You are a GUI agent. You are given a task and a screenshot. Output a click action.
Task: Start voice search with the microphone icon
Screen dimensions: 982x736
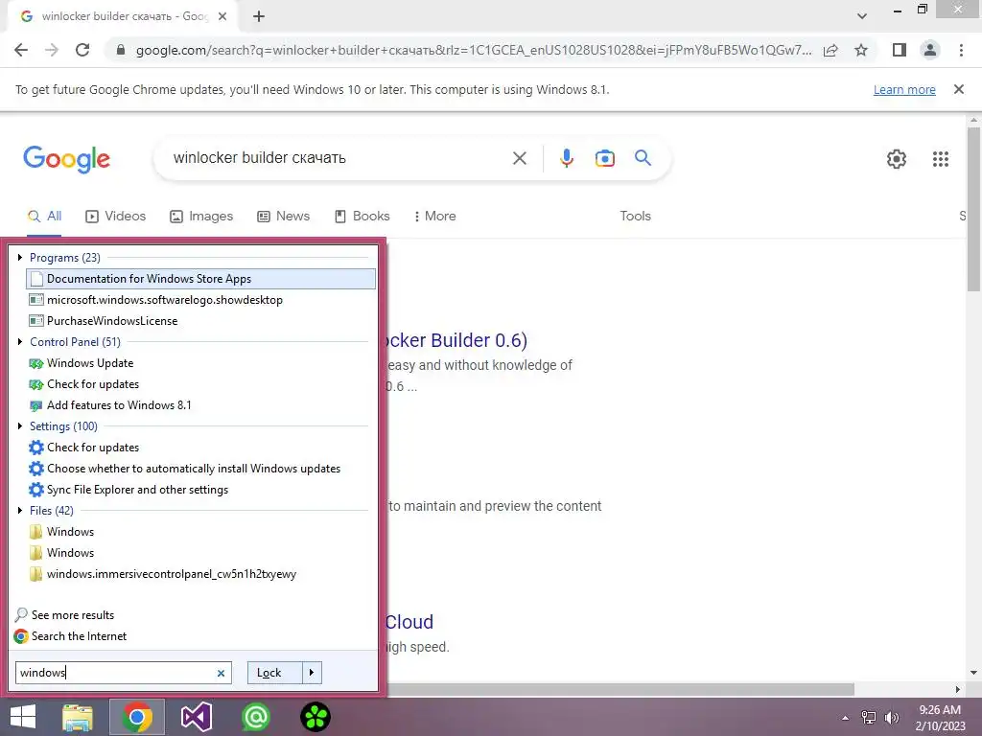coord(566,158)
